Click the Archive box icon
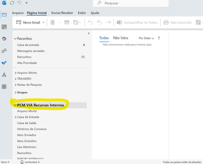Image resolution: width=203 pixels, height=164 pixels. 67,22
